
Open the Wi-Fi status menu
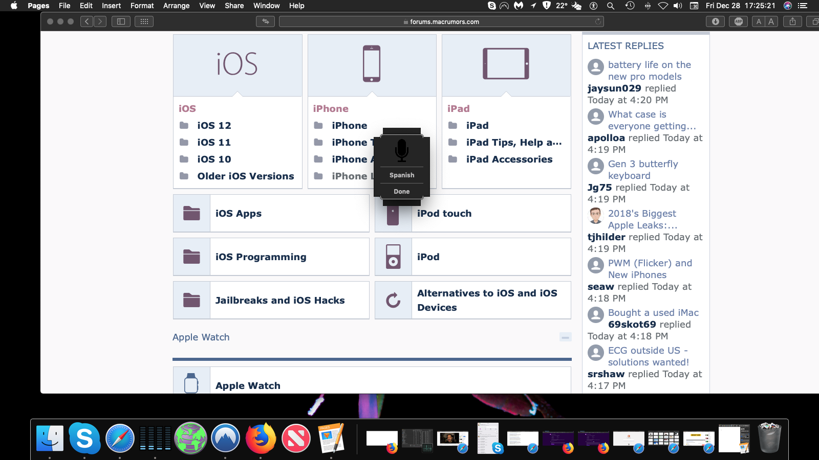(663, 6)
